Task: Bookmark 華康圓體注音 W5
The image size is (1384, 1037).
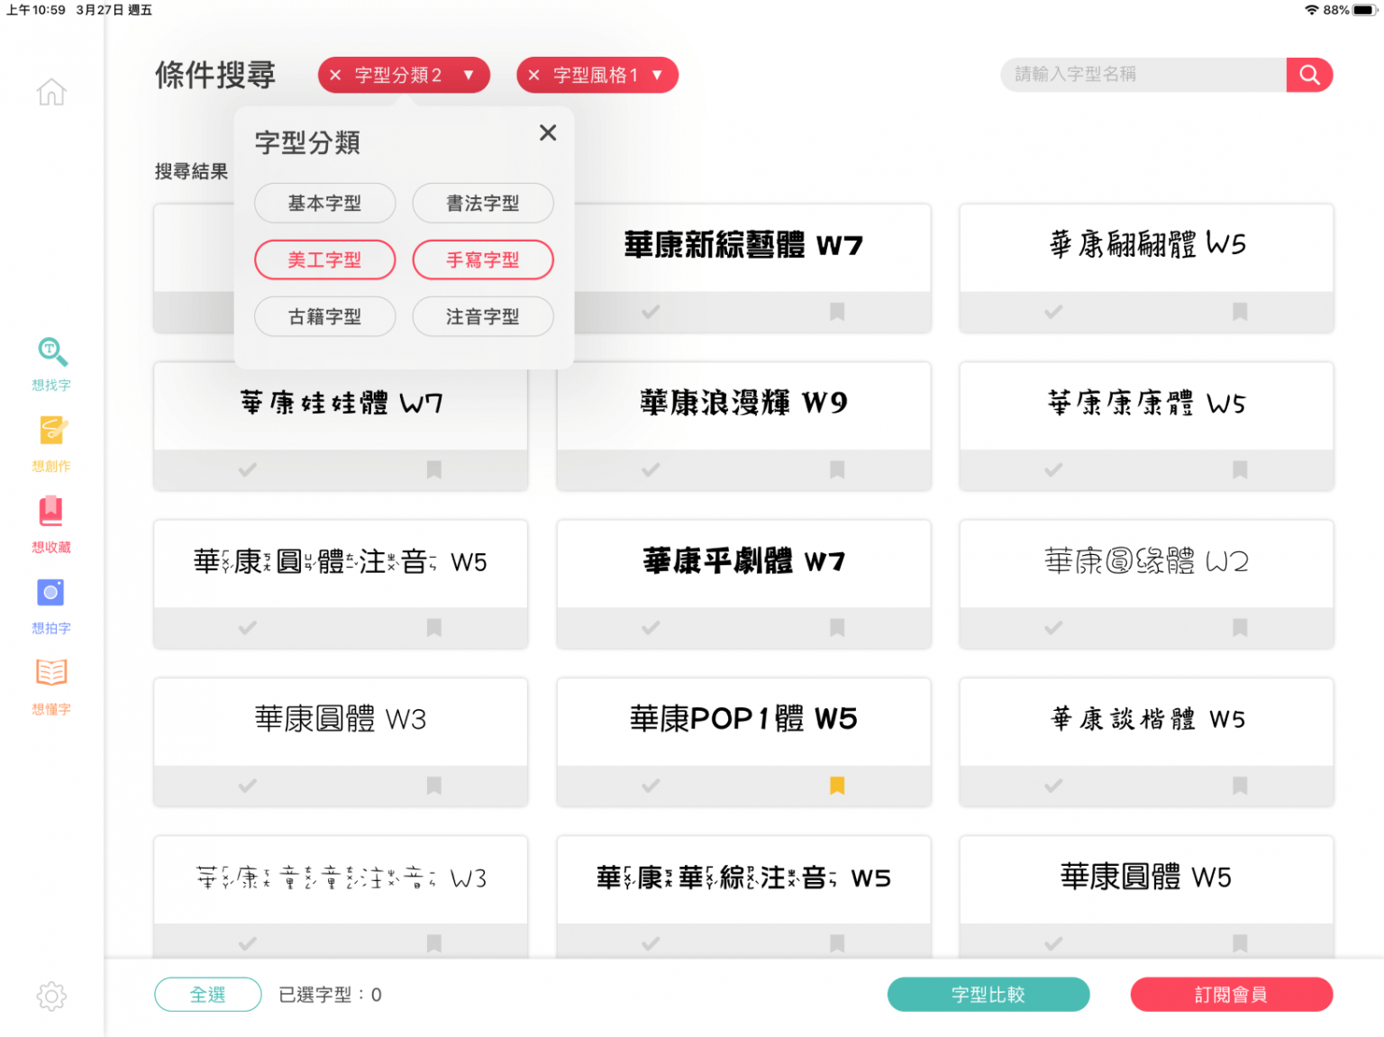Action: pyautogui.click(x=433, y=627)
